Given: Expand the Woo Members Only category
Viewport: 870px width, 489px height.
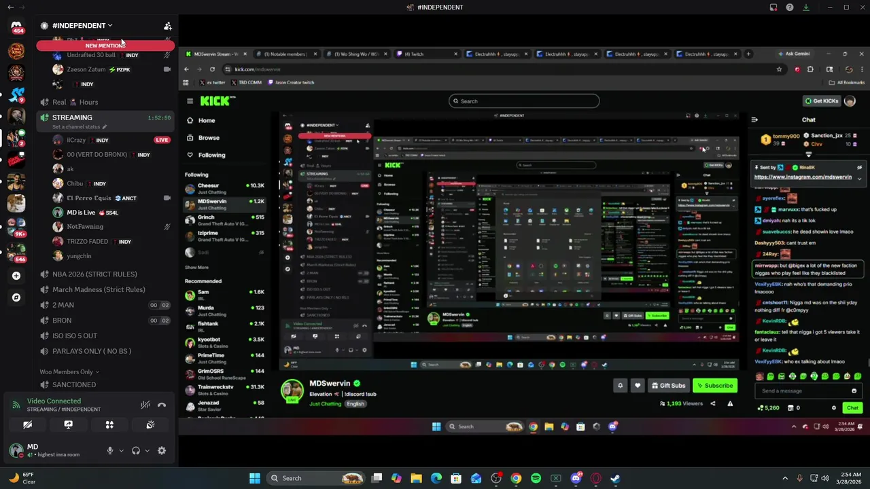Looking at the screenshot, I should (x=69, y=372).
